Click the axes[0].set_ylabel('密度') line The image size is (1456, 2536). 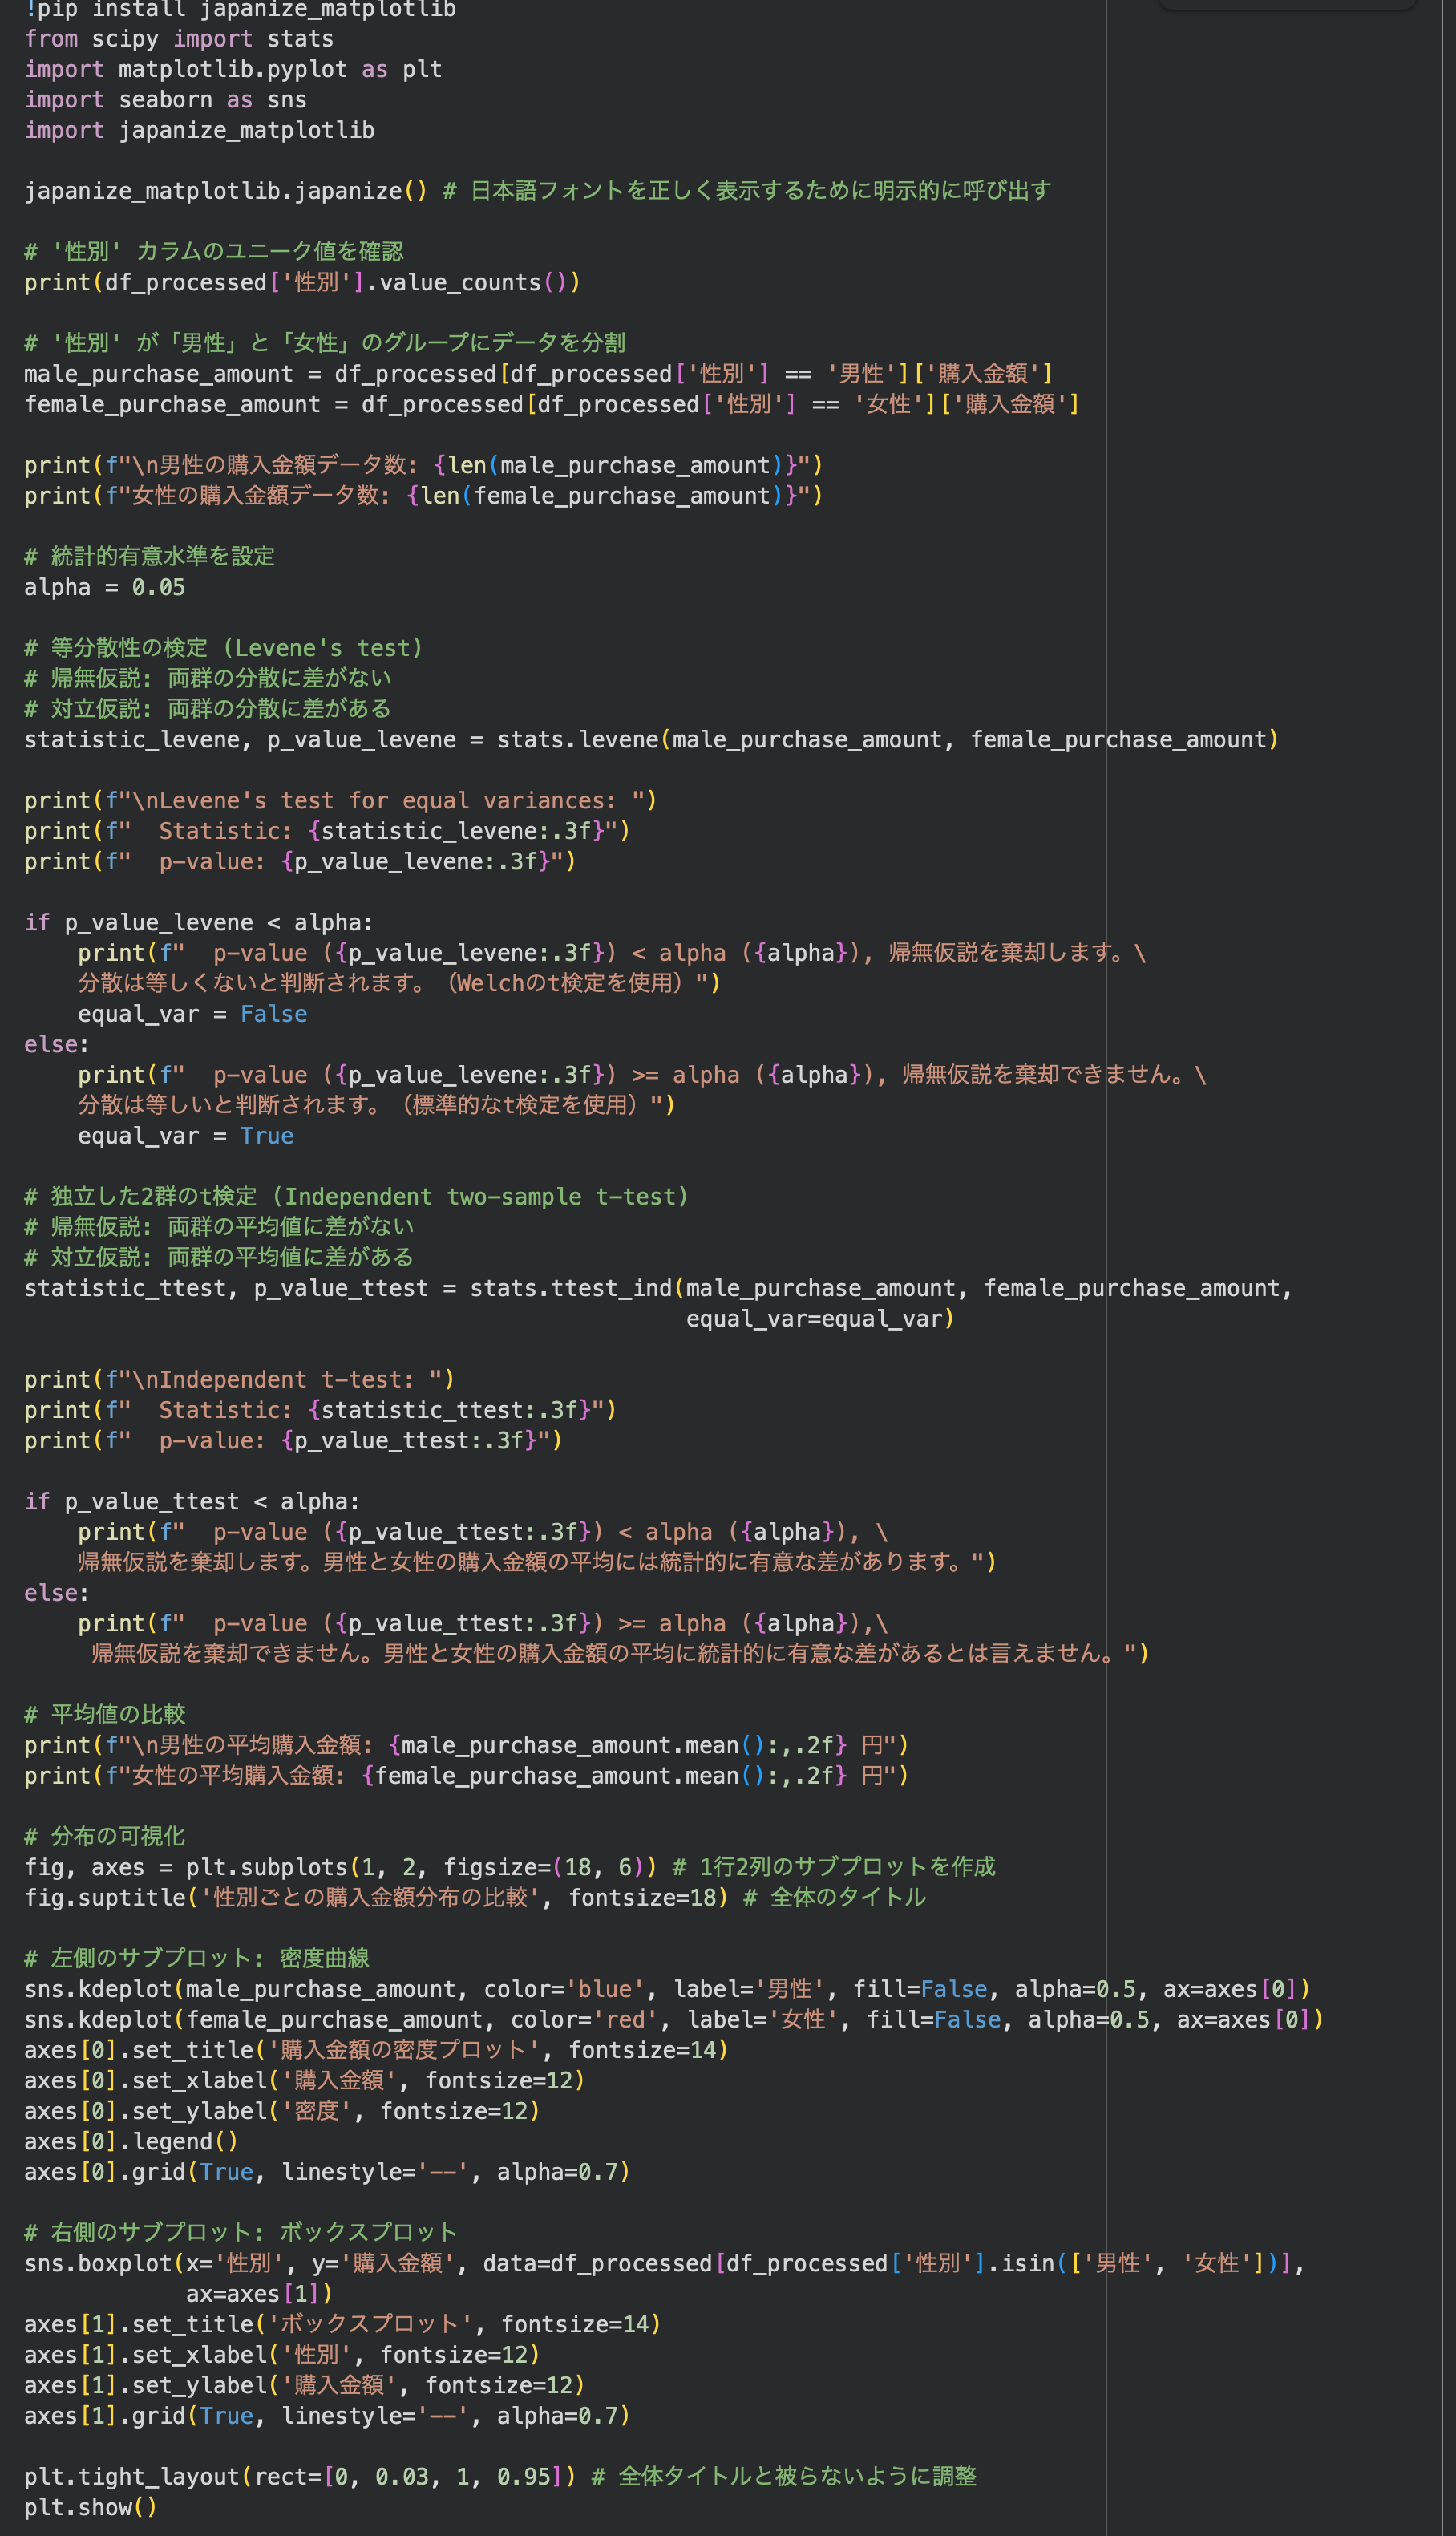[282, 2111]
